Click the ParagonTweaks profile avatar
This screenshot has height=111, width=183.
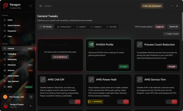pyautogui.click(x=5, y=106)
